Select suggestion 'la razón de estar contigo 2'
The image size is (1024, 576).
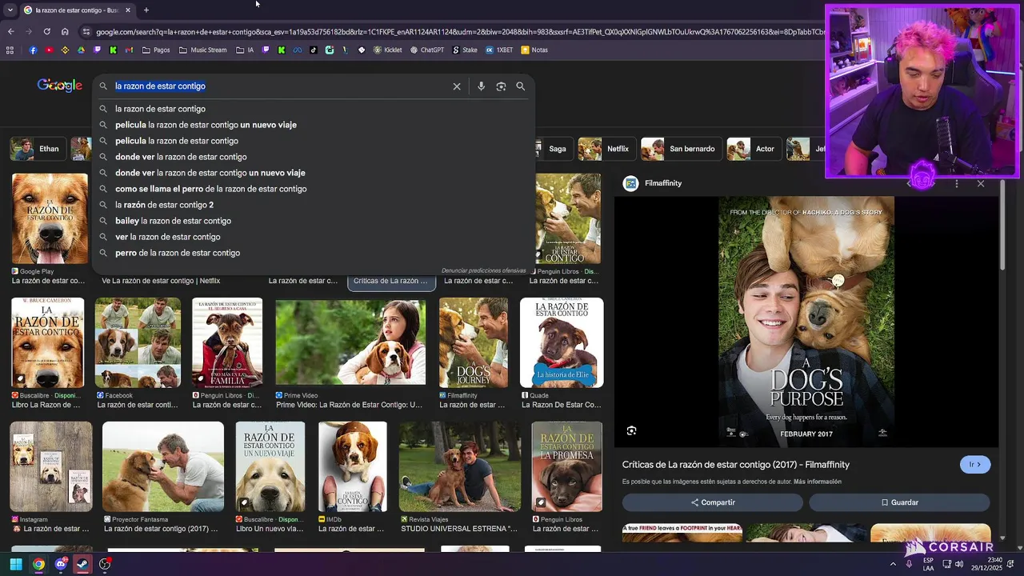(164, 205)
